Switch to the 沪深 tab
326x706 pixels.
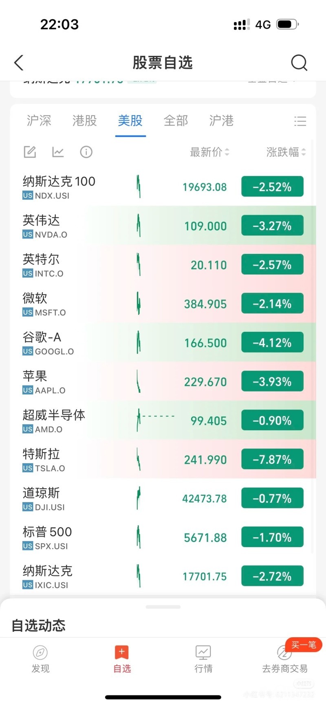coord(39,121)
